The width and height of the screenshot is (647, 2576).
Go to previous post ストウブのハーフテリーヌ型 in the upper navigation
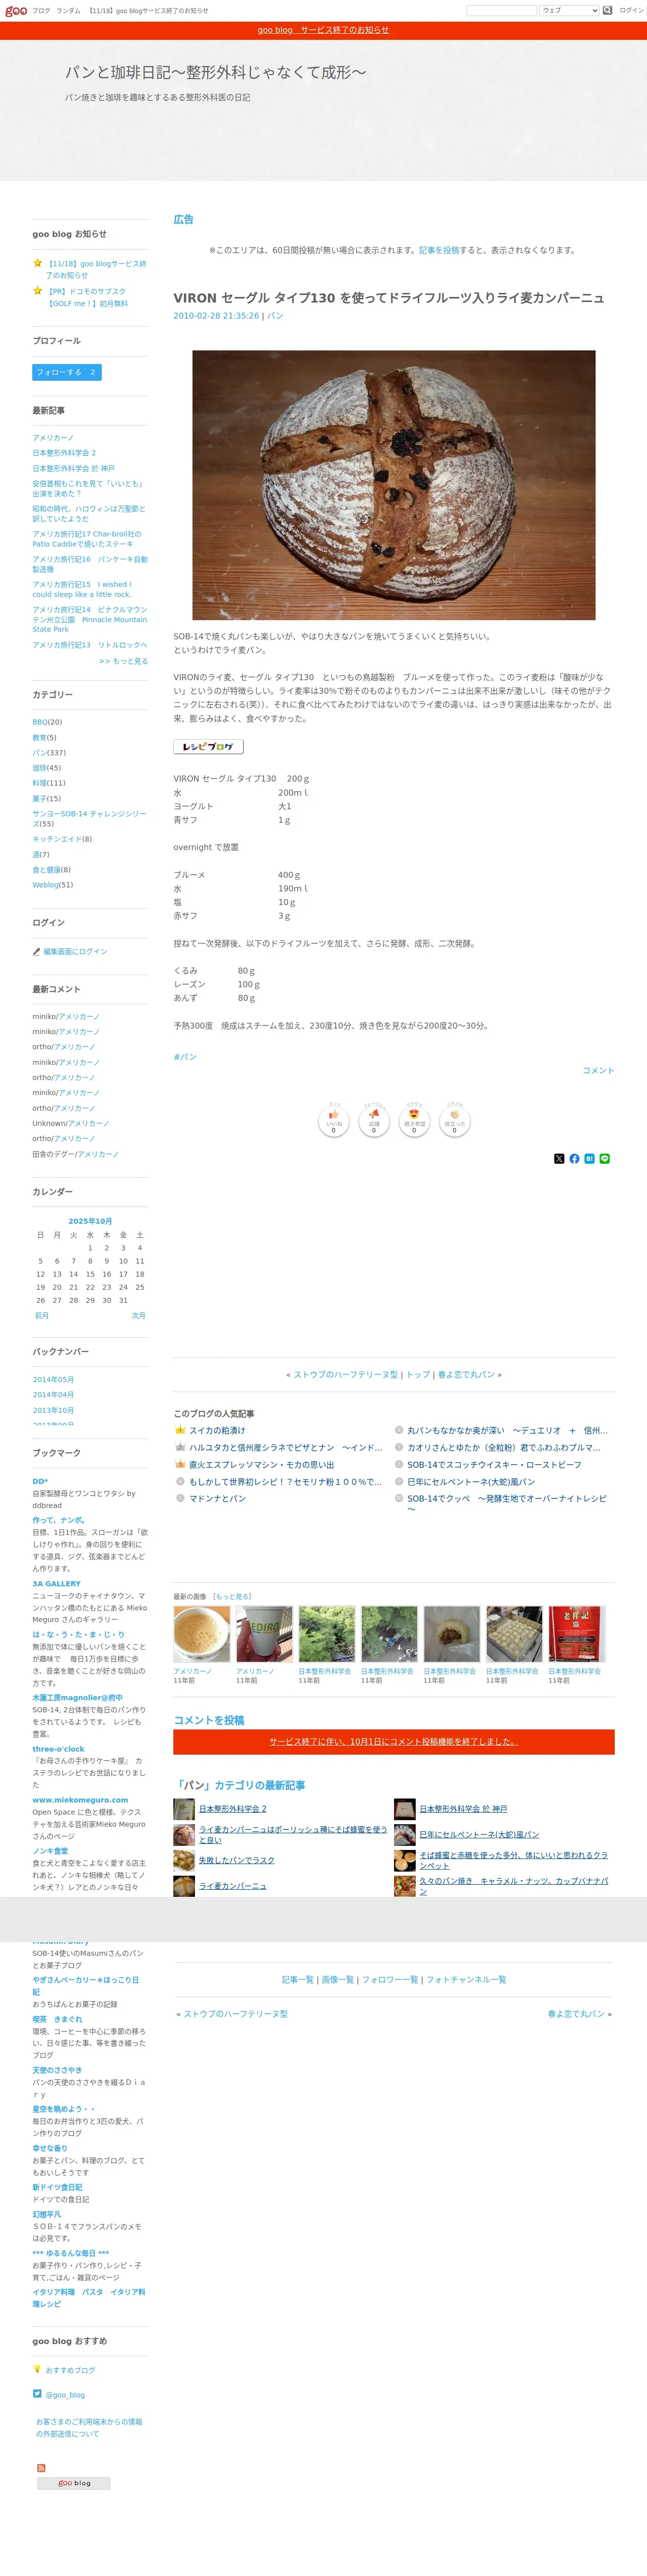[345, 1375]
